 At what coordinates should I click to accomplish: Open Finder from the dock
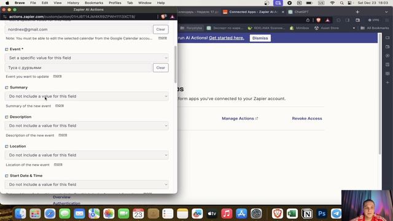click(x=20, y=214)
